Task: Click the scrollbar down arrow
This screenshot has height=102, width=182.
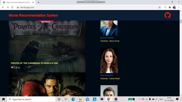Action: [x=181, y=95]
